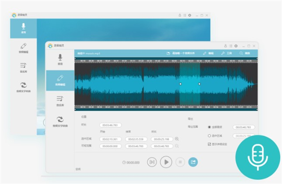Select 音频编辑 audio editing in front window sidebar
The height and width of the screenshot is (184, 282).
coord(60,80)
